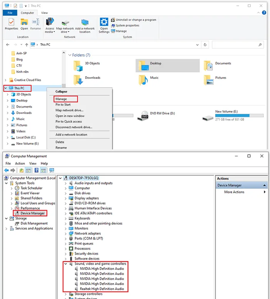Collapse the Storage tree node
This screenshot has width=270, height=299.
pos(6,218)
